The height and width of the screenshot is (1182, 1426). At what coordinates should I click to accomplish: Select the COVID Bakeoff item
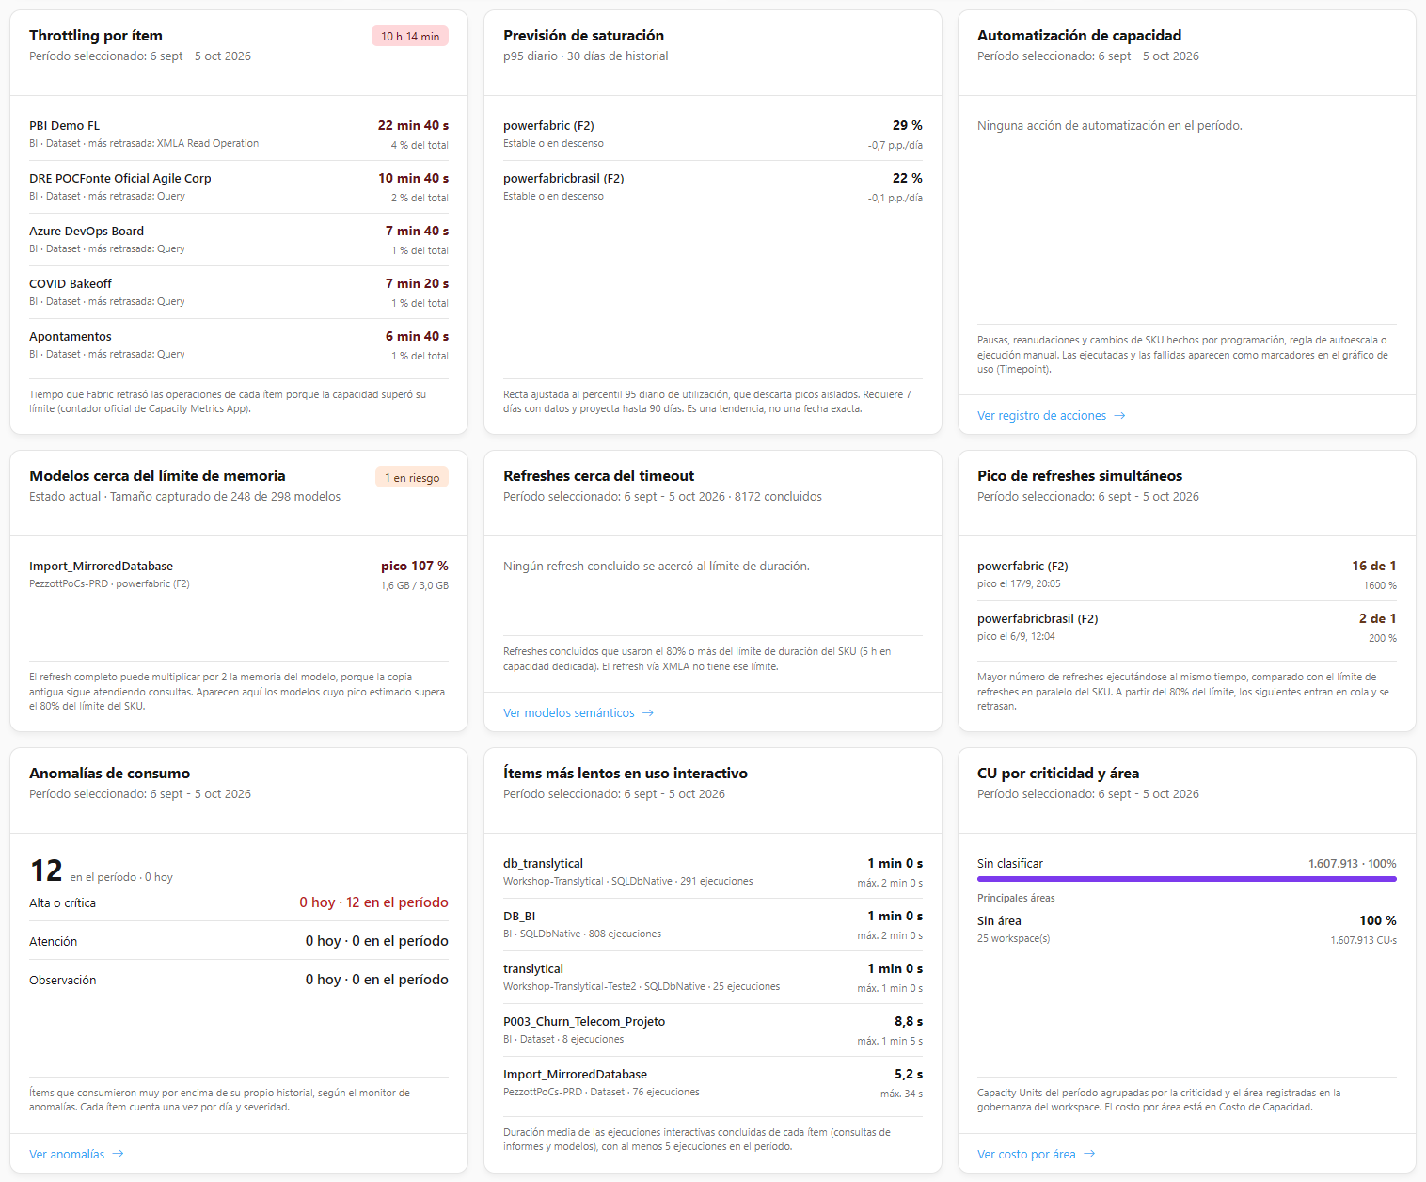click(239, 293)
